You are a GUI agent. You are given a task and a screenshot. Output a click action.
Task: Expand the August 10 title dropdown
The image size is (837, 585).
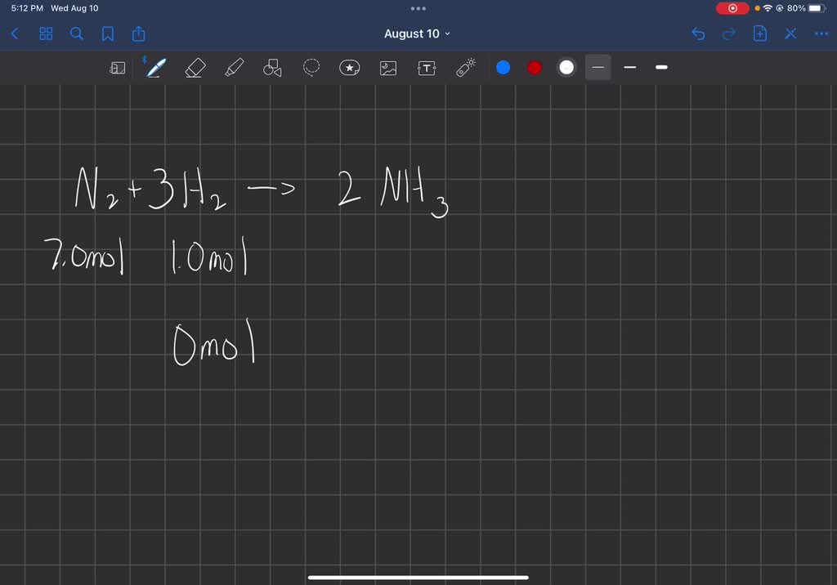click(x=417, y=33)
